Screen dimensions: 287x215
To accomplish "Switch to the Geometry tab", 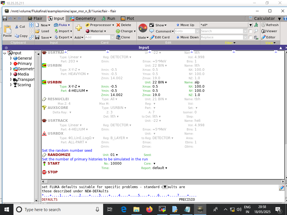I will (83, 18).
